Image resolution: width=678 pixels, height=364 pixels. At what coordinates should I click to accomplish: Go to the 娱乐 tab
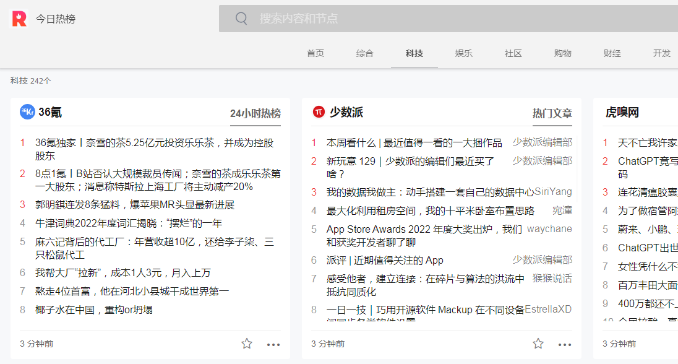coord(464,53)
